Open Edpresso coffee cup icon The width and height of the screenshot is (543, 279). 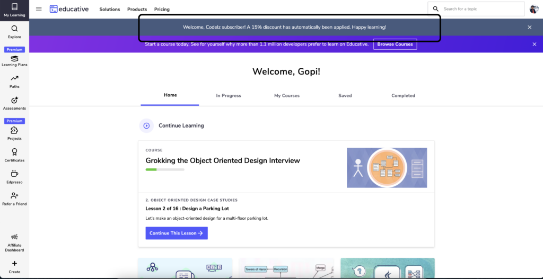pyautogui.click(x=14, y=174)
